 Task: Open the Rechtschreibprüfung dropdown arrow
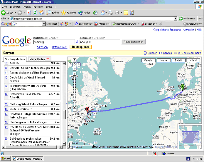pyautogui.click(x=139, y=24)
